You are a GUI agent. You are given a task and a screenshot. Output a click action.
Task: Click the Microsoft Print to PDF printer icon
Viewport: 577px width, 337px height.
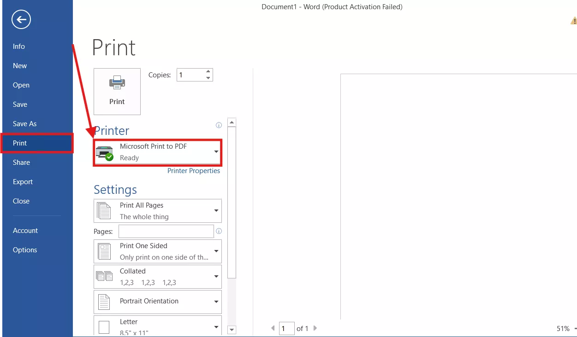point(104,152)
